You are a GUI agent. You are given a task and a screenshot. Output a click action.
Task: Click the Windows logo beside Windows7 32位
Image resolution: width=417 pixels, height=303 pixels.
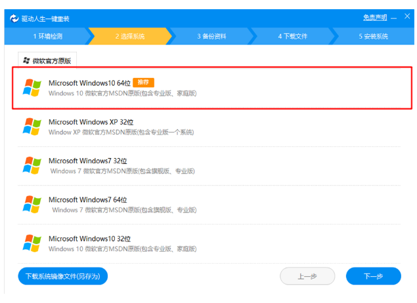(x=32, y=165)
